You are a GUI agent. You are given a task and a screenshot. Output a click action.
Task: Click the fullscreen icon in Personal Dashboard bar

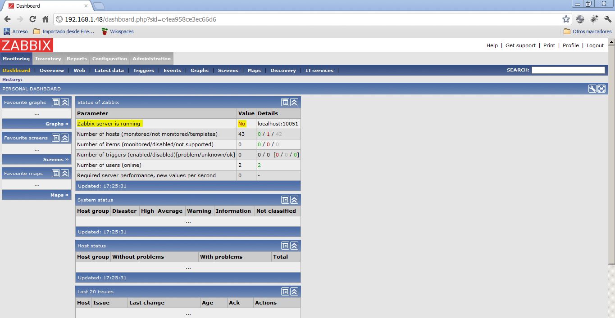coord(601,89)
